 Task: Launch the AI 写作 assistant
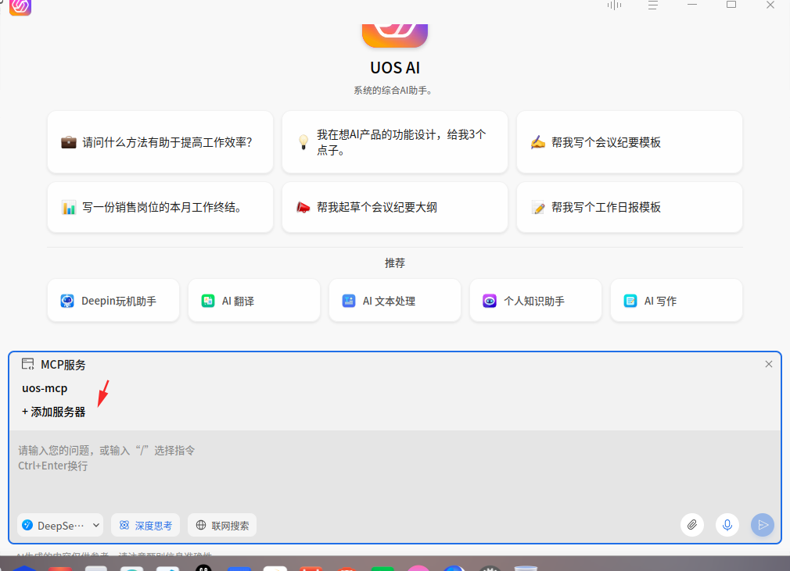(x=676, y=301)
